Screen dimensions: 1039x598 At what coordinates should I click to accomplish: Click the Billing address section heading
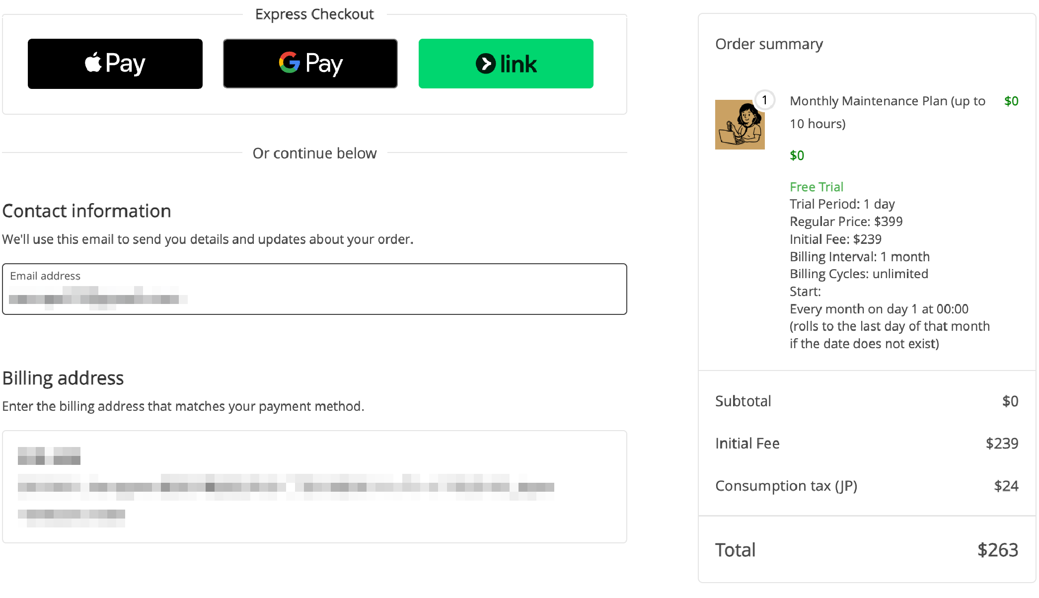coord(63,378)
